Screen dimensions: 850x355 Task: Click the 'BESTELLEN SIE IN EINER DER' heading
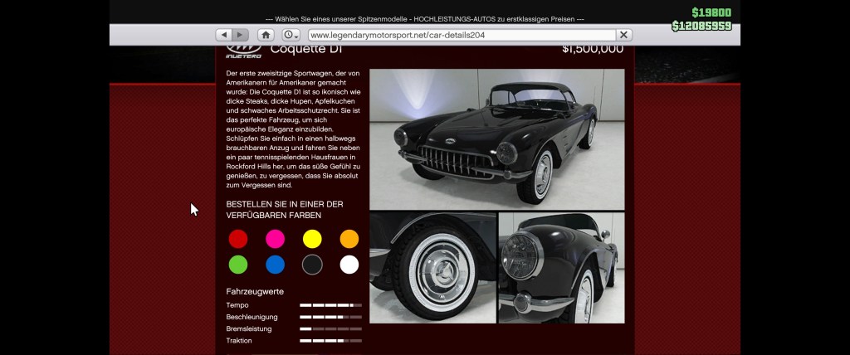285,204
